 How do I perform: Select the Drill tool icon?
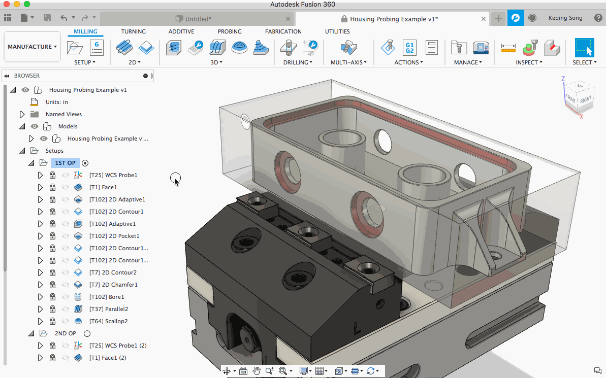point(289,48)
